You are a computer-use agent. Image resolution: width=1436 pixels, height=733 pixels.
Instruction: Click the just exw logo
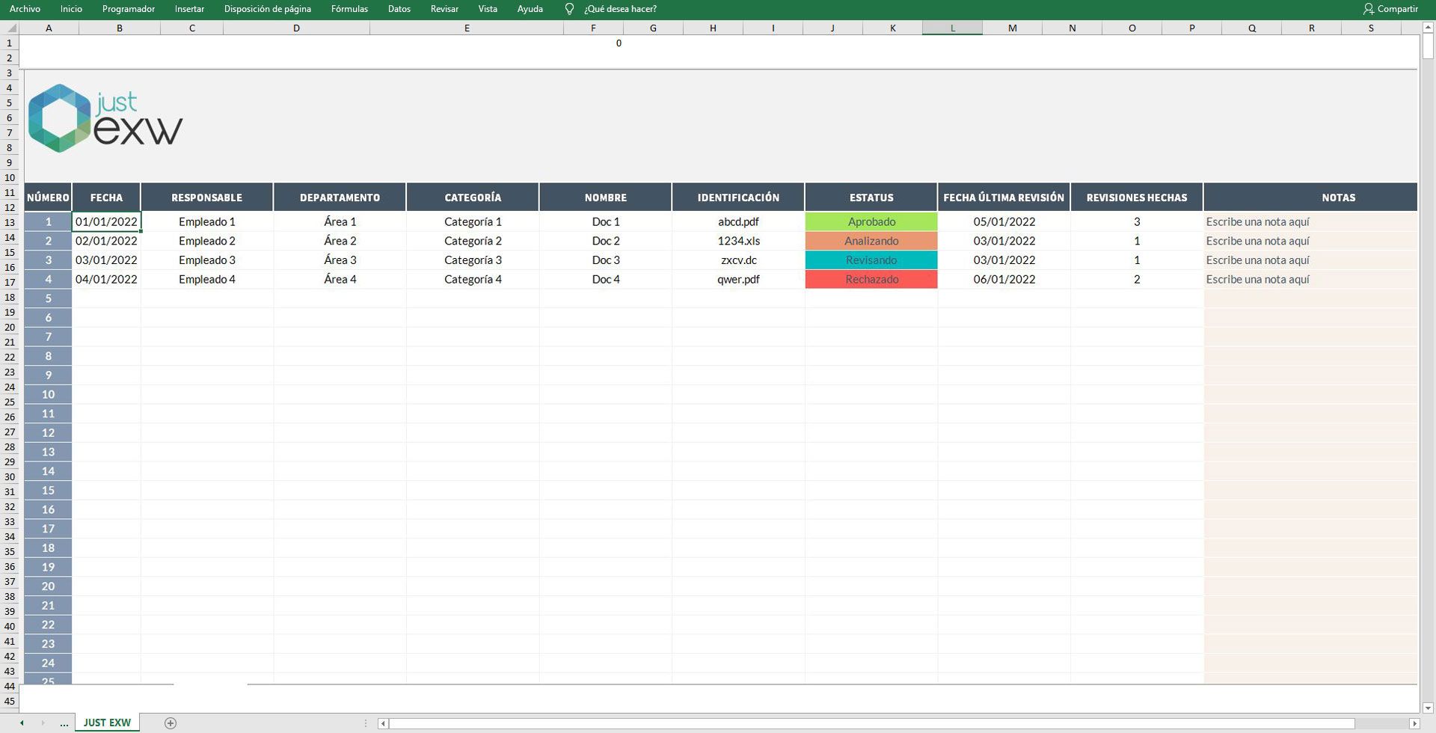pyautogui.click(x=105, y=117)
